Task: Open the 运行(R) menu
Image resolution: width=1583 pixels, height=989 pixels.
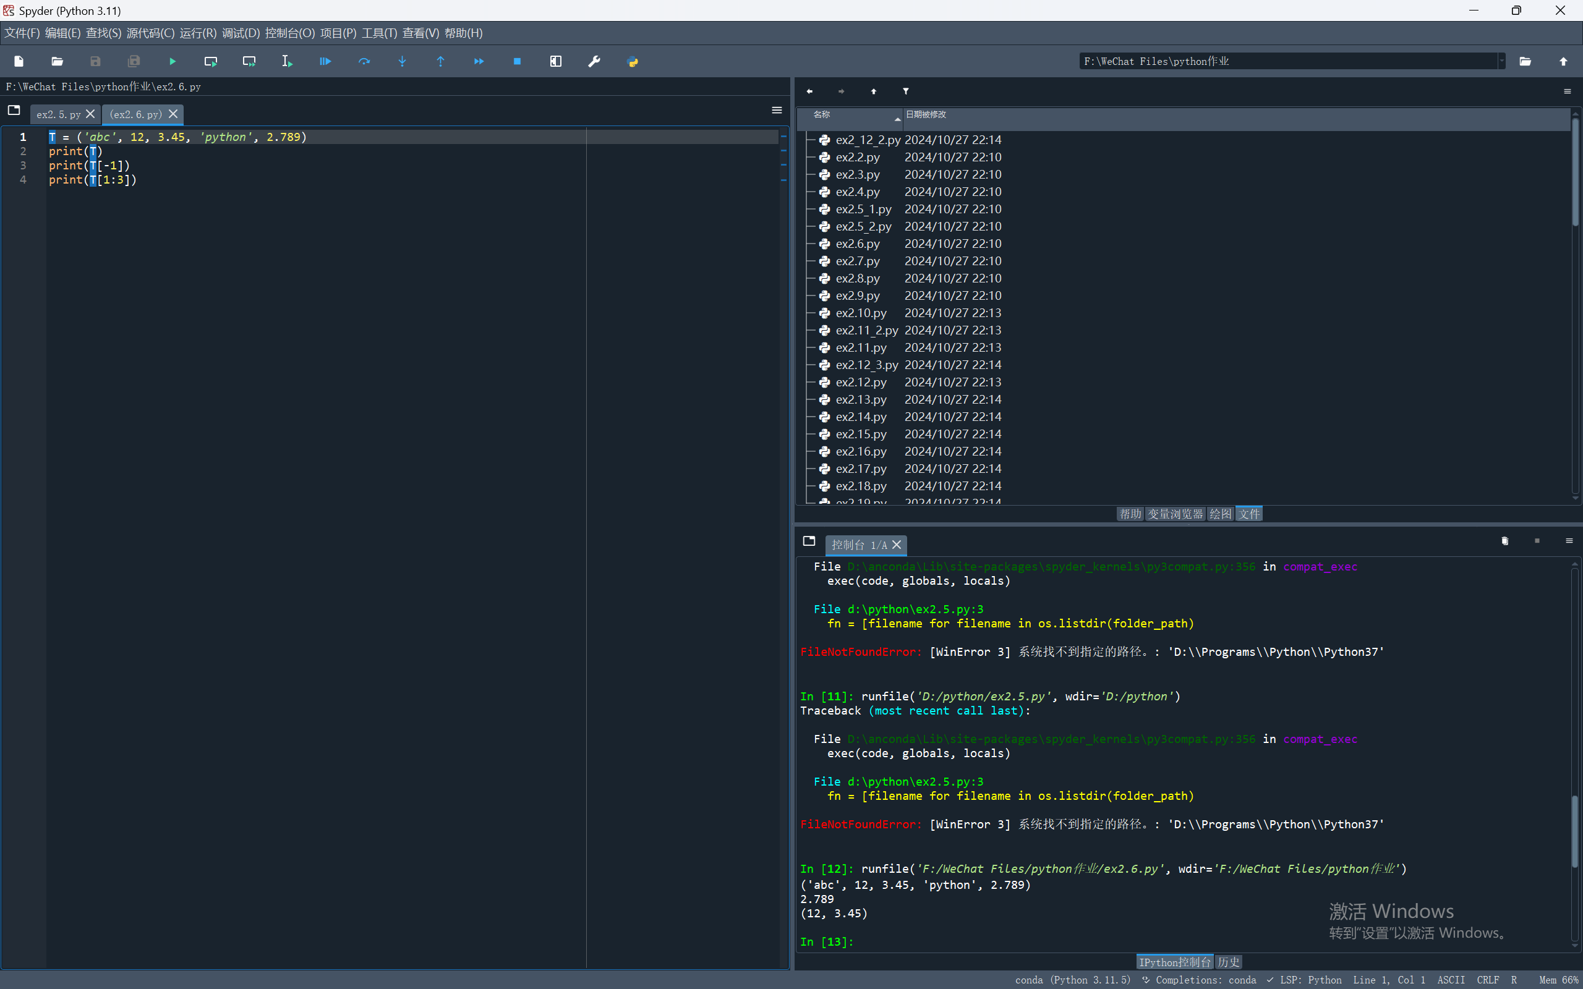Action: click(197, 33)
